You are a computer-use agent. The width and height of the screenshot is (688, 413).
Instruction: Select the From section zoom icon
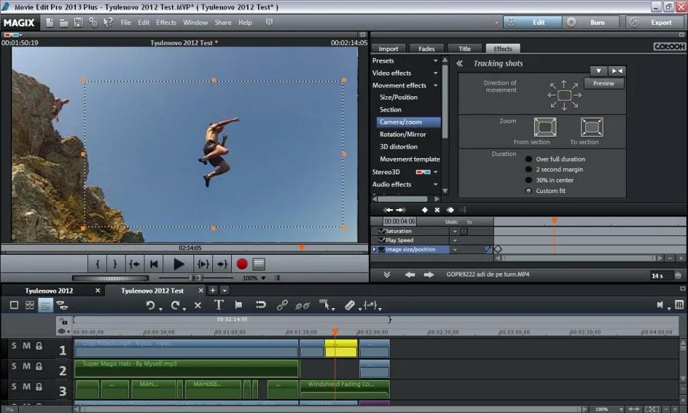tap(545, 127)
